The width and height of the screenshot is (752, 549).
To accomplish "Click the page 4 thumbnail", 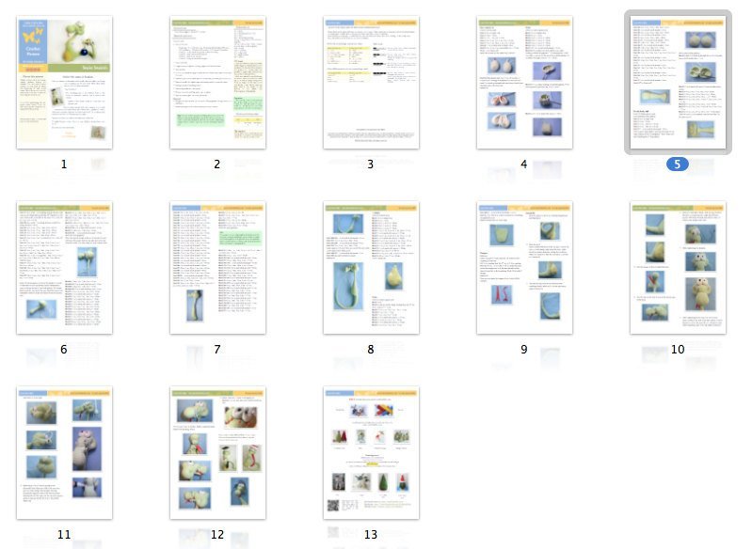I will click(524, 83).
